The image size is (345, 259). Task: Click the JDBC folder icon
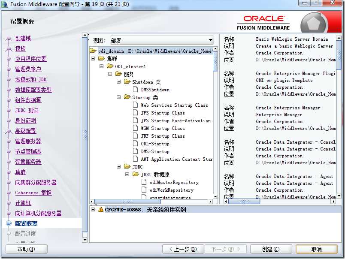127,166
